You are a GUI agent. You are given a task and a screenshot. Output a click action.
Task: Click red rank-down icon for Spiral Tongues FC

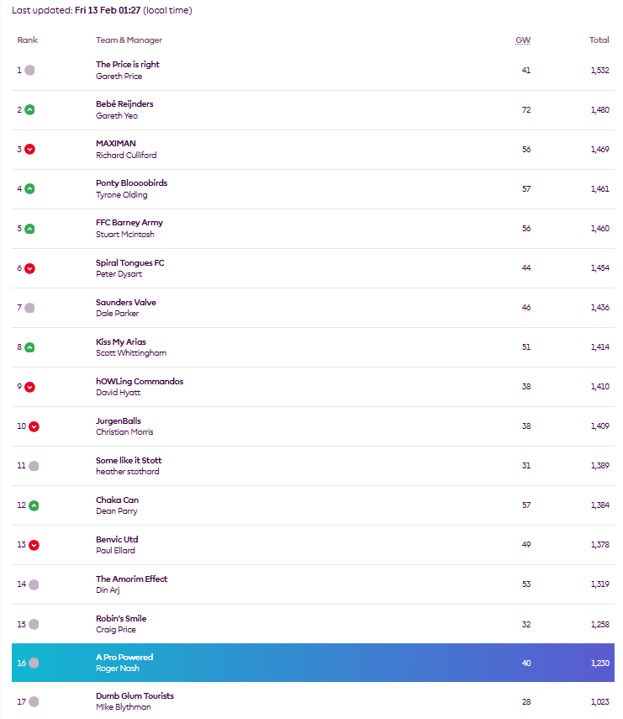click(29, 269)
